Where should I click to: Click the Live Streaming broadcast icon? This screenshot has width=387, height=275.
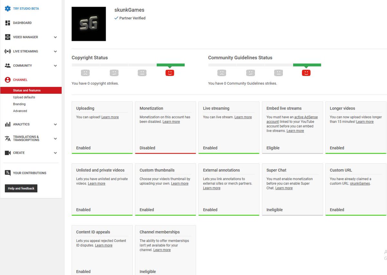[x=8, y=51]
